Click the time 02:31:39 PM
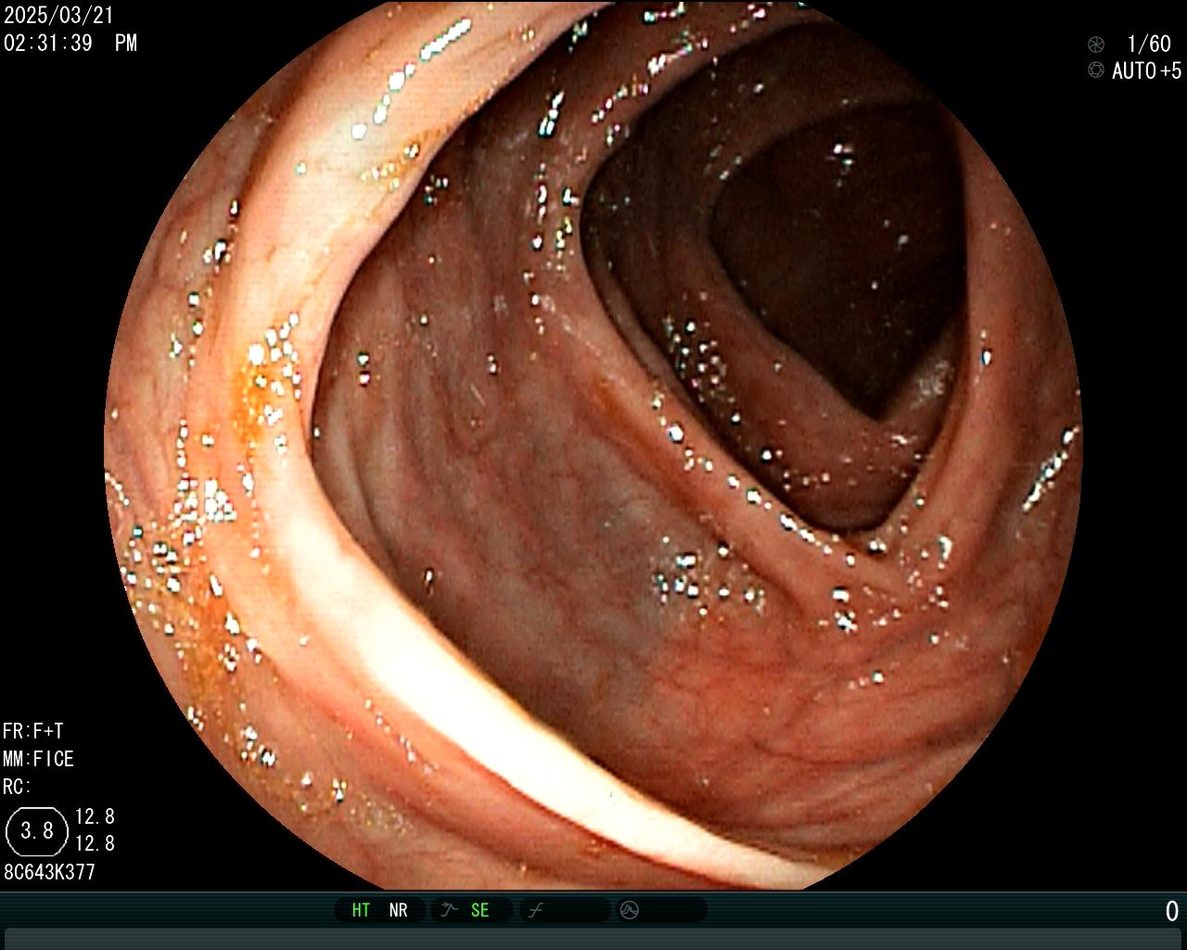The image size is (1187, 950). [70, 43]
